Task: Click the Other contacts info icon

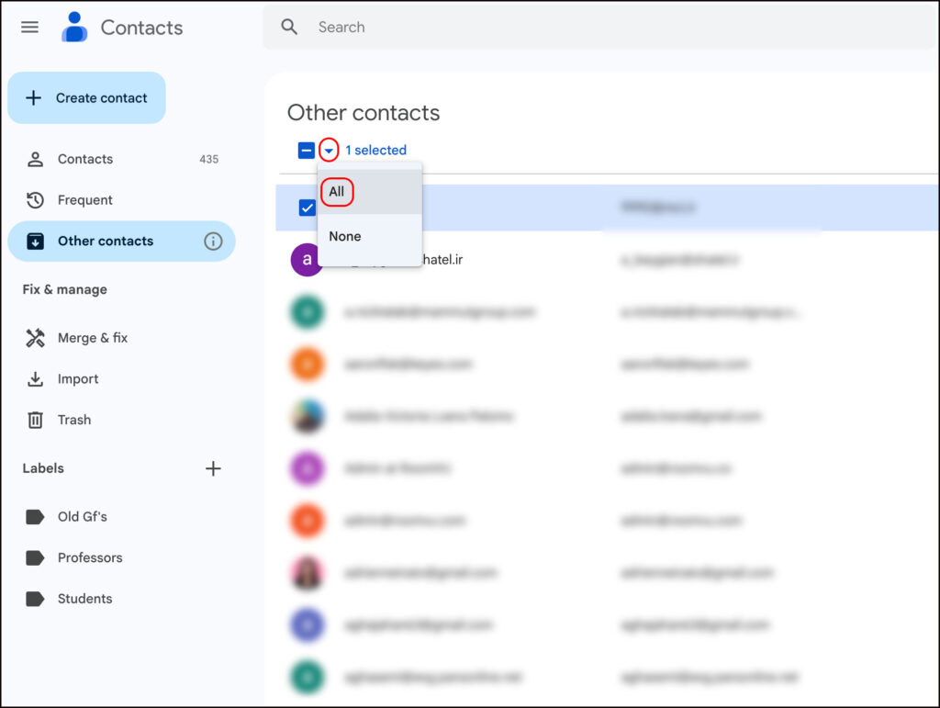Action: [213, 242]
